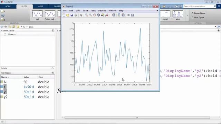Screen dimensions: 221x124
Task: Click the Command Window horizontal scrollbar
Action: click(137, 118)
